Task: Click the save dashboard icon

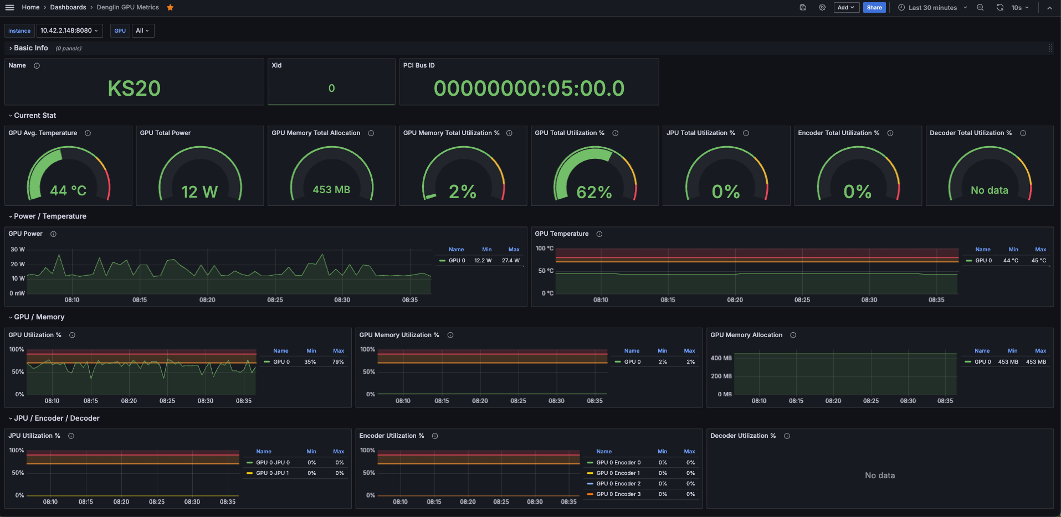Action: (x=803, y=7)
